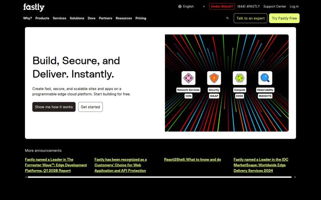Image resolution: width=321 pixels, height=200 pixels.
Task: Click the left arrow in the announcements scrollbar
Action: (26, 177)
